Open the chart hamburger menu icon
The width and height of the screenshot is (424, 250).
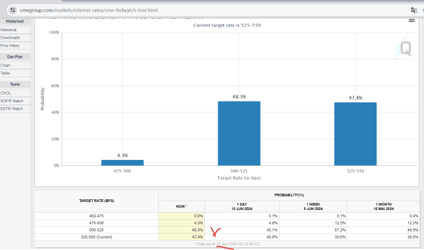pyautogui.click(x=412, y=20)
